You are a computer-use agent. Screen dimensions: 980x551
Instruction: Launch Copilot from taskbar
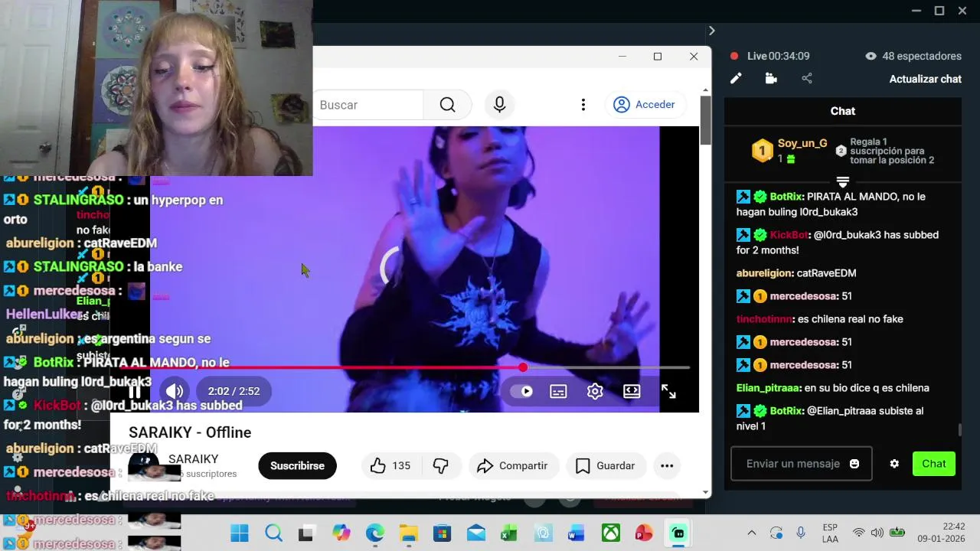[x=341, y=533]
